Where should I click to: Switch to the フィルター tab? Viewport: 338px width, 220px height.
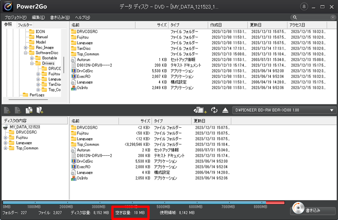tap(25, 25)
